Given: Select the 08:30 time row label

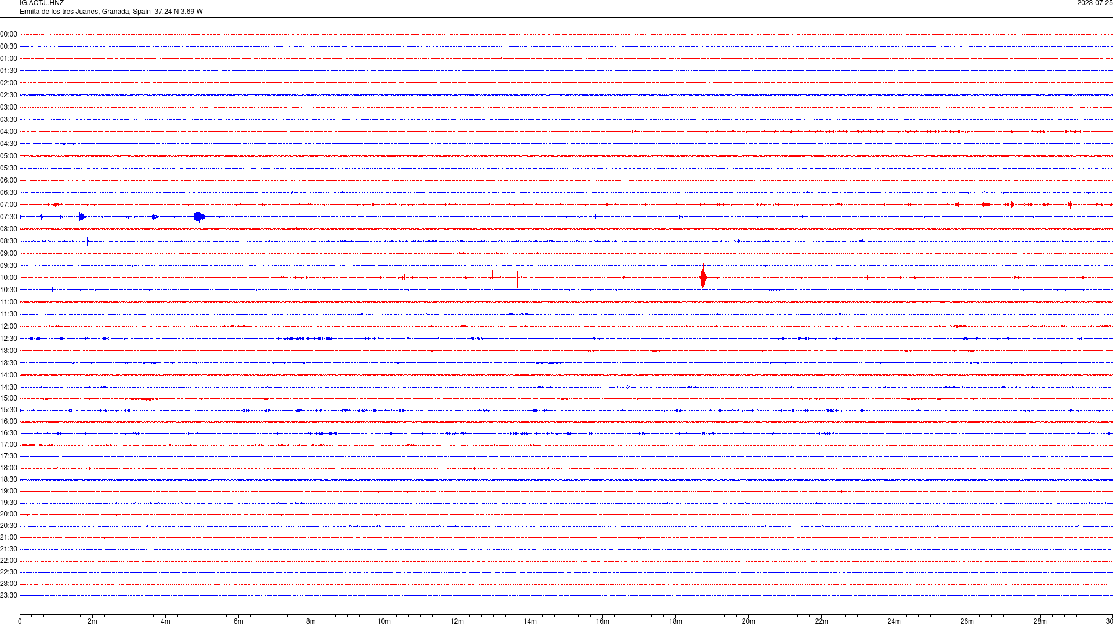Looking at the screenshot, I should (x=9, y=241).
